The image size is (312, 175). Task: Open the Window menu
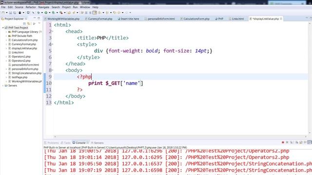pos(85,7)
